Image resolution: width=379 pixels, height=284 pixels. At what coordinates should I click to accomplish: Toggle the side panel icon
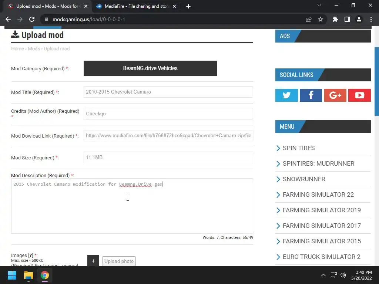coord(347,19)
